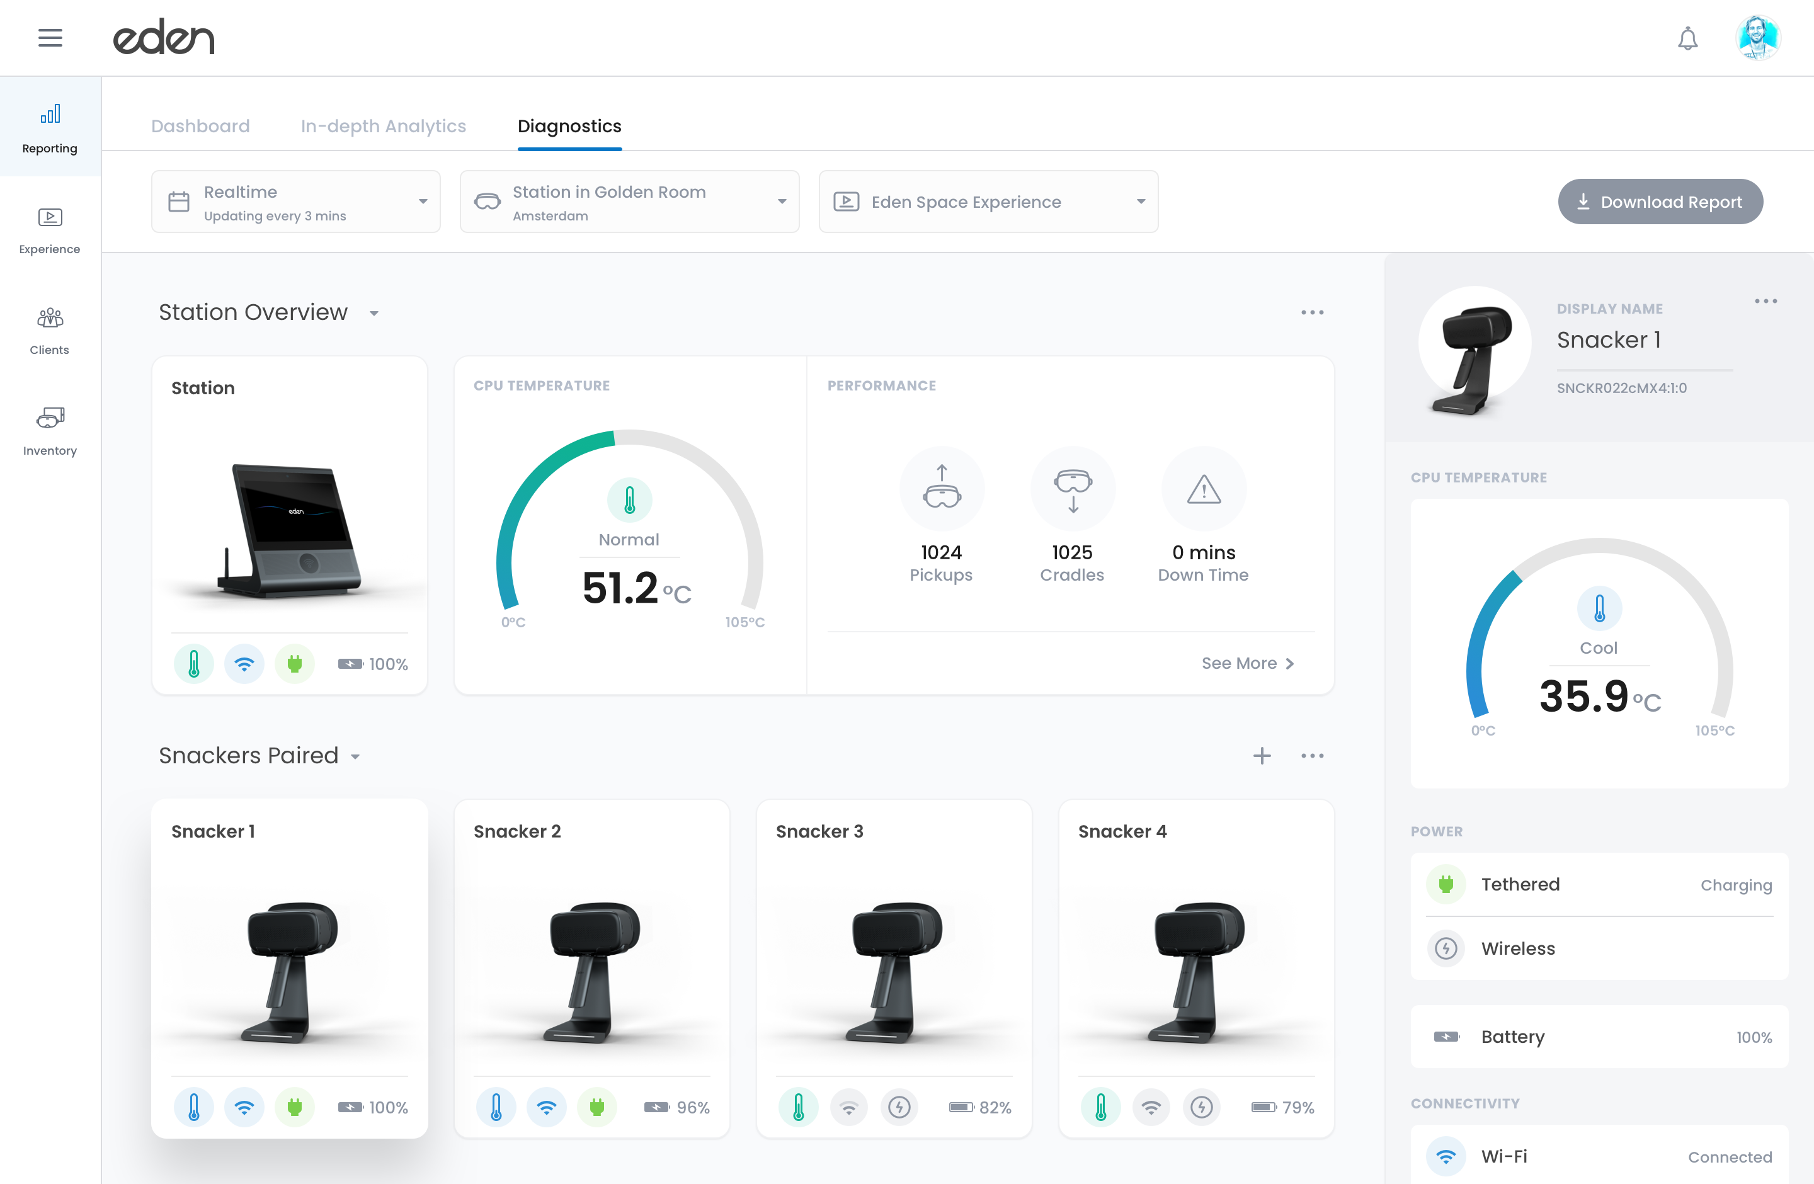Add a new paired Snacker
The height and width of the screenshot is (1184, 1814).
tap(1262, 756)
